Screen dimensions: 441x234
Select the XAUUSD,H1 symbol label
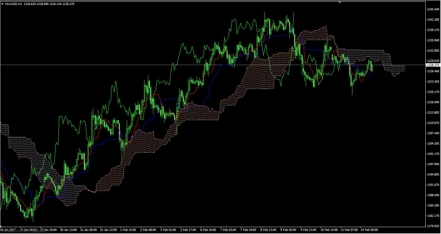(13, 4)
